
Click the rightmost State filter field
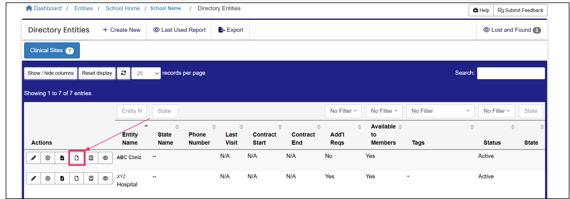click(x=531, y=111)
